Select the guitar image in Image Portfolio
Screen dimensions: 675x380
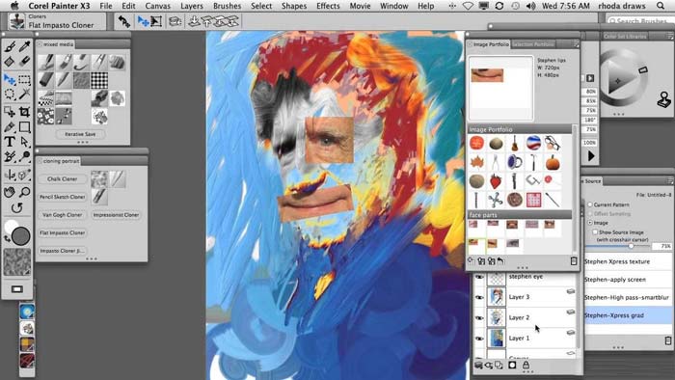click(514, 144)
